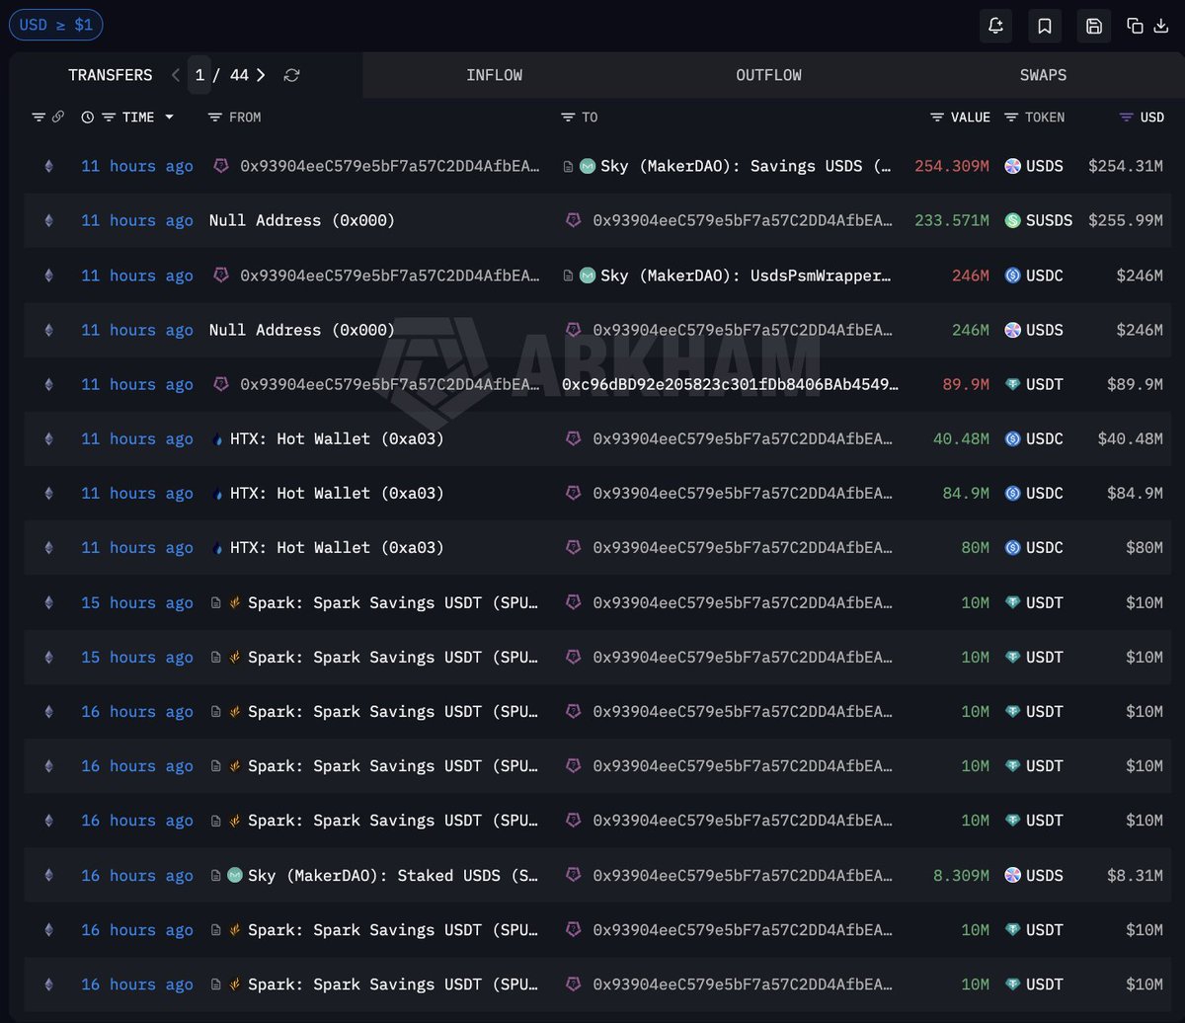1185x1023 pixels.
Task: Click the alert bell icon at top right
Action: coord(995,26)
